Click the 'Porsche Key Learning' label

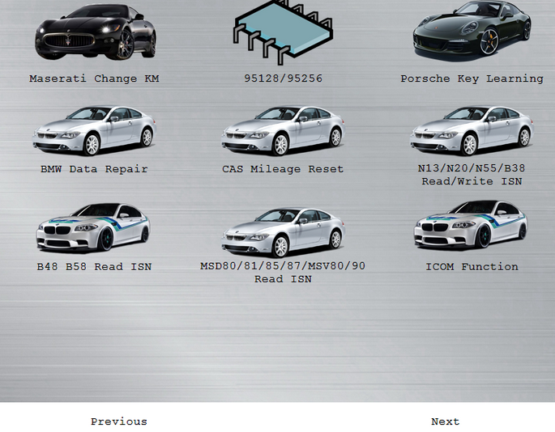coord(472,78)
